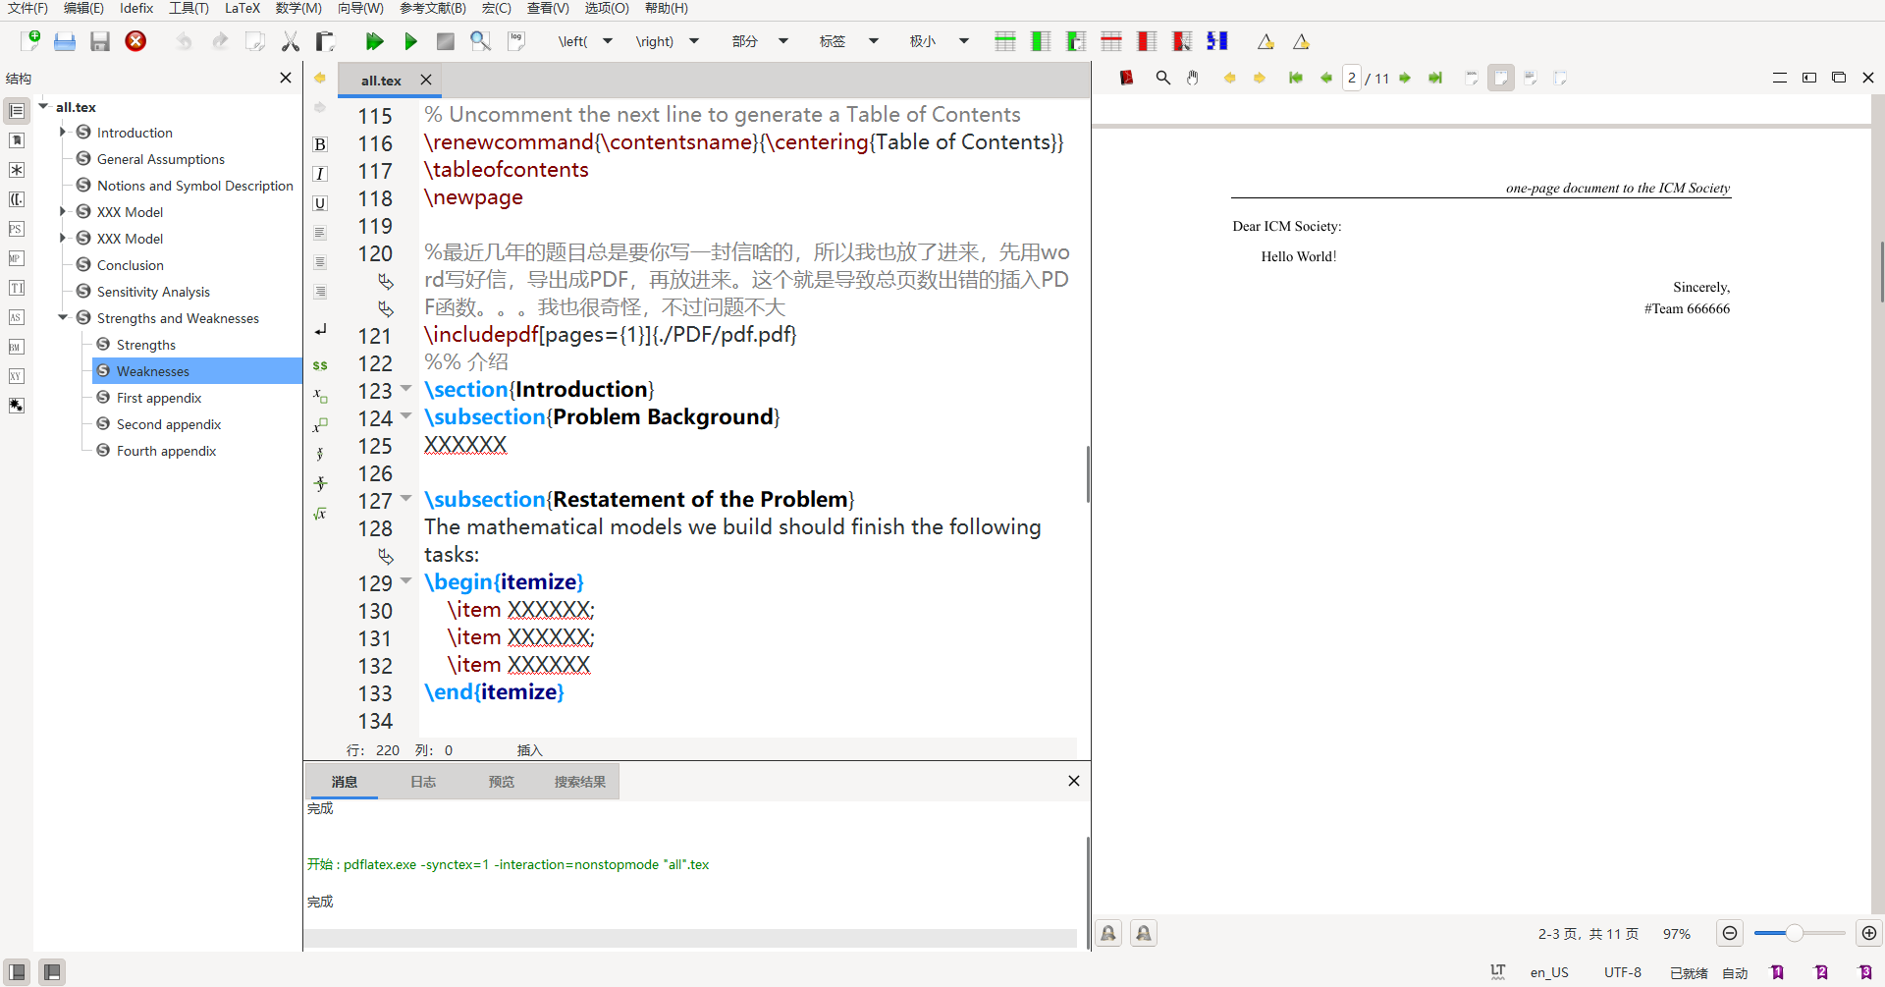
Task: Click the scissors Cut icon
Action: (x=290, y=41)
